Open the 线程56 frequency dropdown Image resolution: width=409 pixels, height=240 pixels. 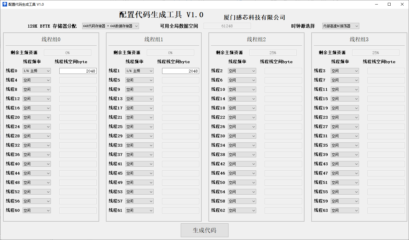(37, 201)
